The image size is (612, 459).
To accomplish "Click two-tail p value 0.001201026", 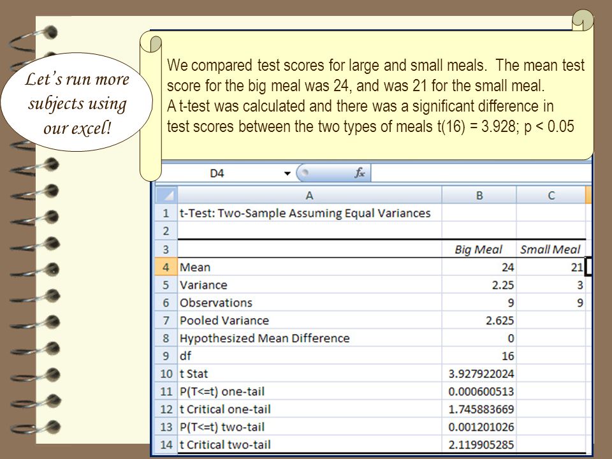I will pyautogui.click(x=479, y=426).
